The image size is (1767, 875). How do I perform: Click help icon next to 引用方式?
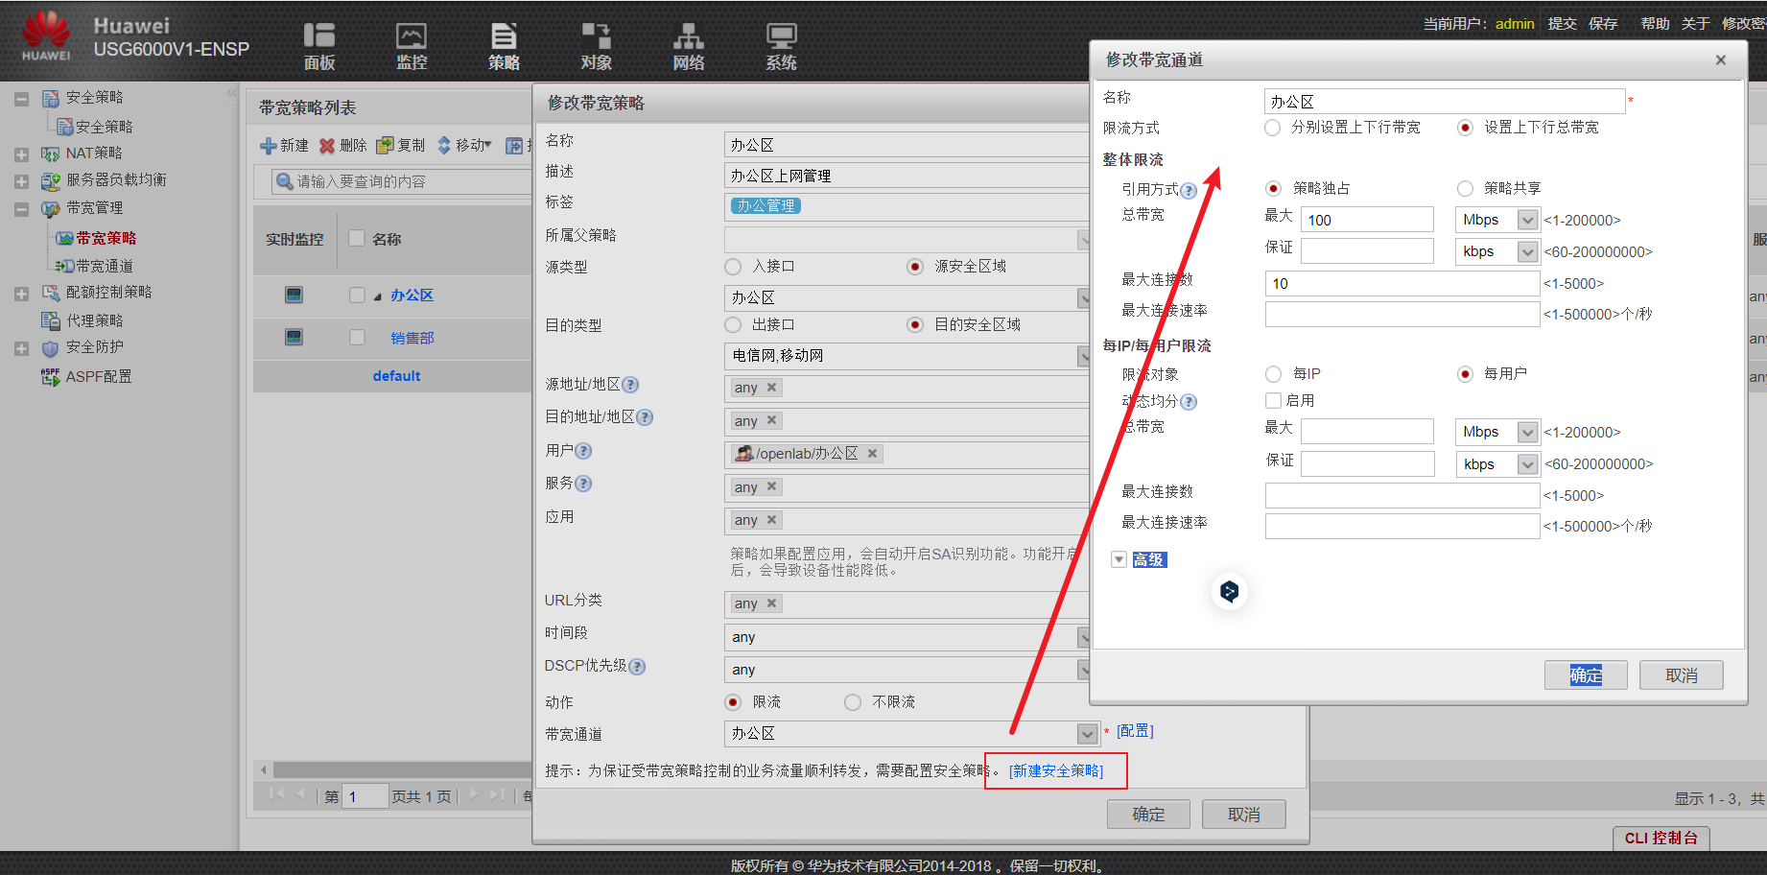(1189, 190)
